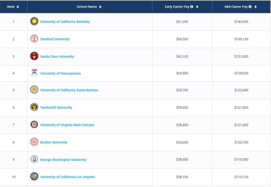Select the $119,100 mid-career pay cell
Image resolution: width=271 pixels, height=187 pixels.
click(241, 177)
